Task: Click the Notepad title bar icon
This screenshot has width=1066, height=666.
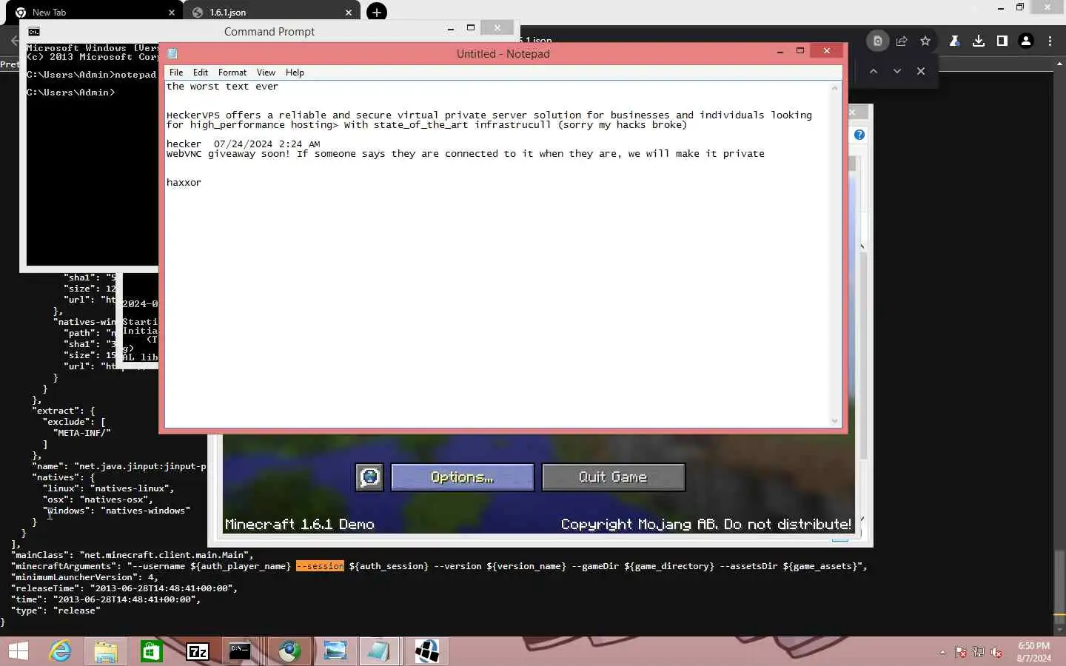Action: pos(172,53)
